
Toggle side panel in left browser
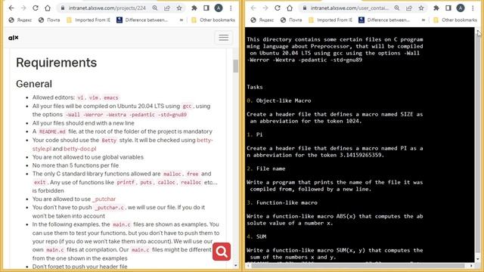(x=206, y=8)
